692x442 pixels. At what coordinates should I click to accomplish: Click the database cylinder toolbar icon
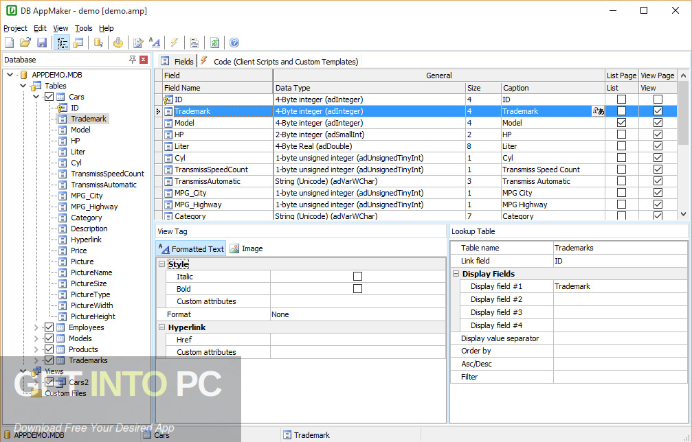point(98,43)
